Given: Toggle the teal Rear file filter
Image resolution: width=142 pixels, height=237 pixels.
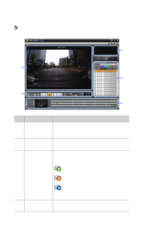Looking at the screenshot, I should (x=107, y=67).
